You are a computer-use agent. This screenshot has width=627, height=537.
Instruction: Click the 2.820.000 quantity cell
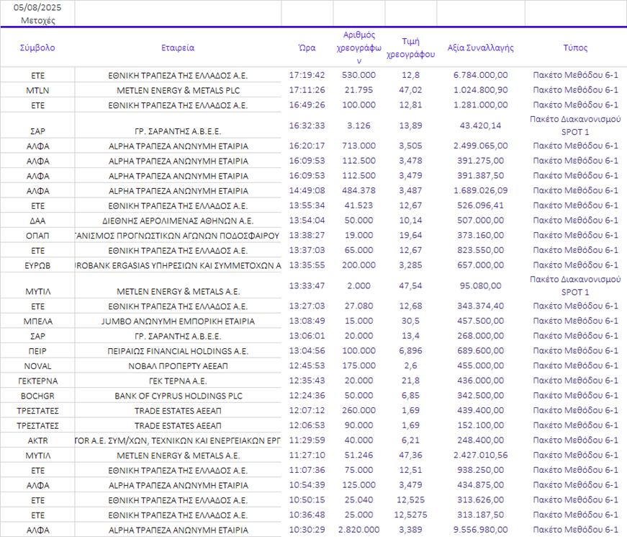358,530
